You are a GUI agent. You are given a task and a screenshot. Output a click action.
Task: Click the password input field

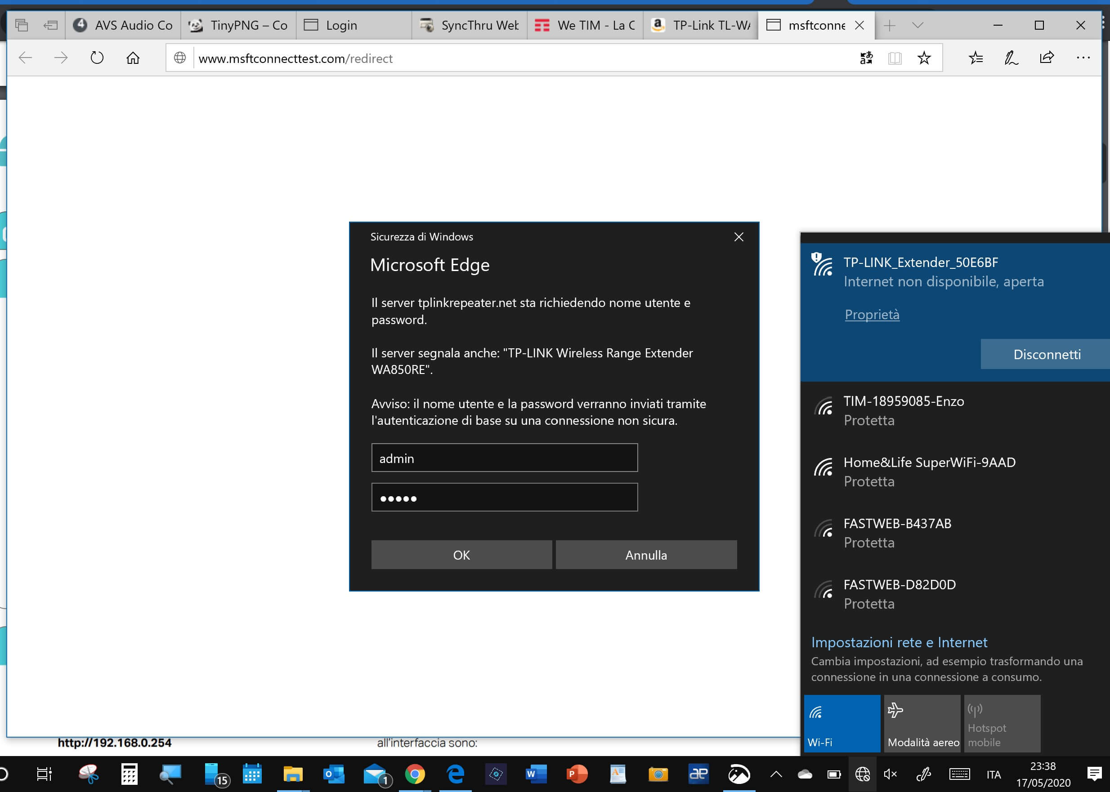click(x=505, y=498)
